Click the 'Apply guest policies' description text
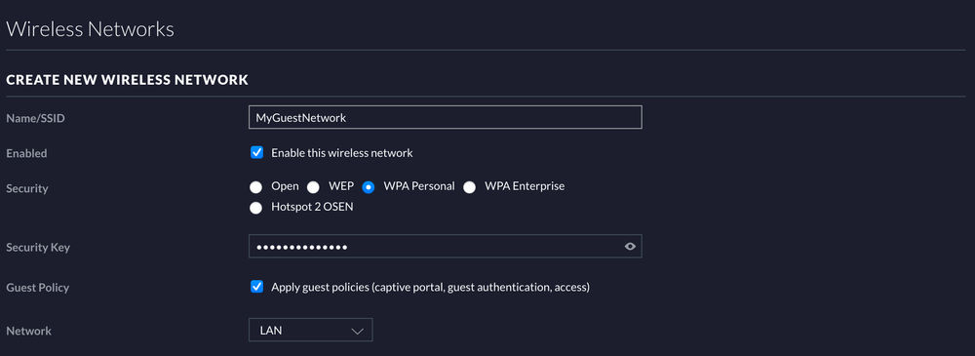Image resolution: width=975 pixels, height=356 pixels. 430,287
